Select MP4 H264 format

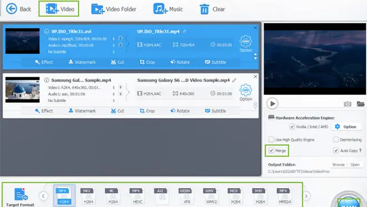(x=64, y=196)
